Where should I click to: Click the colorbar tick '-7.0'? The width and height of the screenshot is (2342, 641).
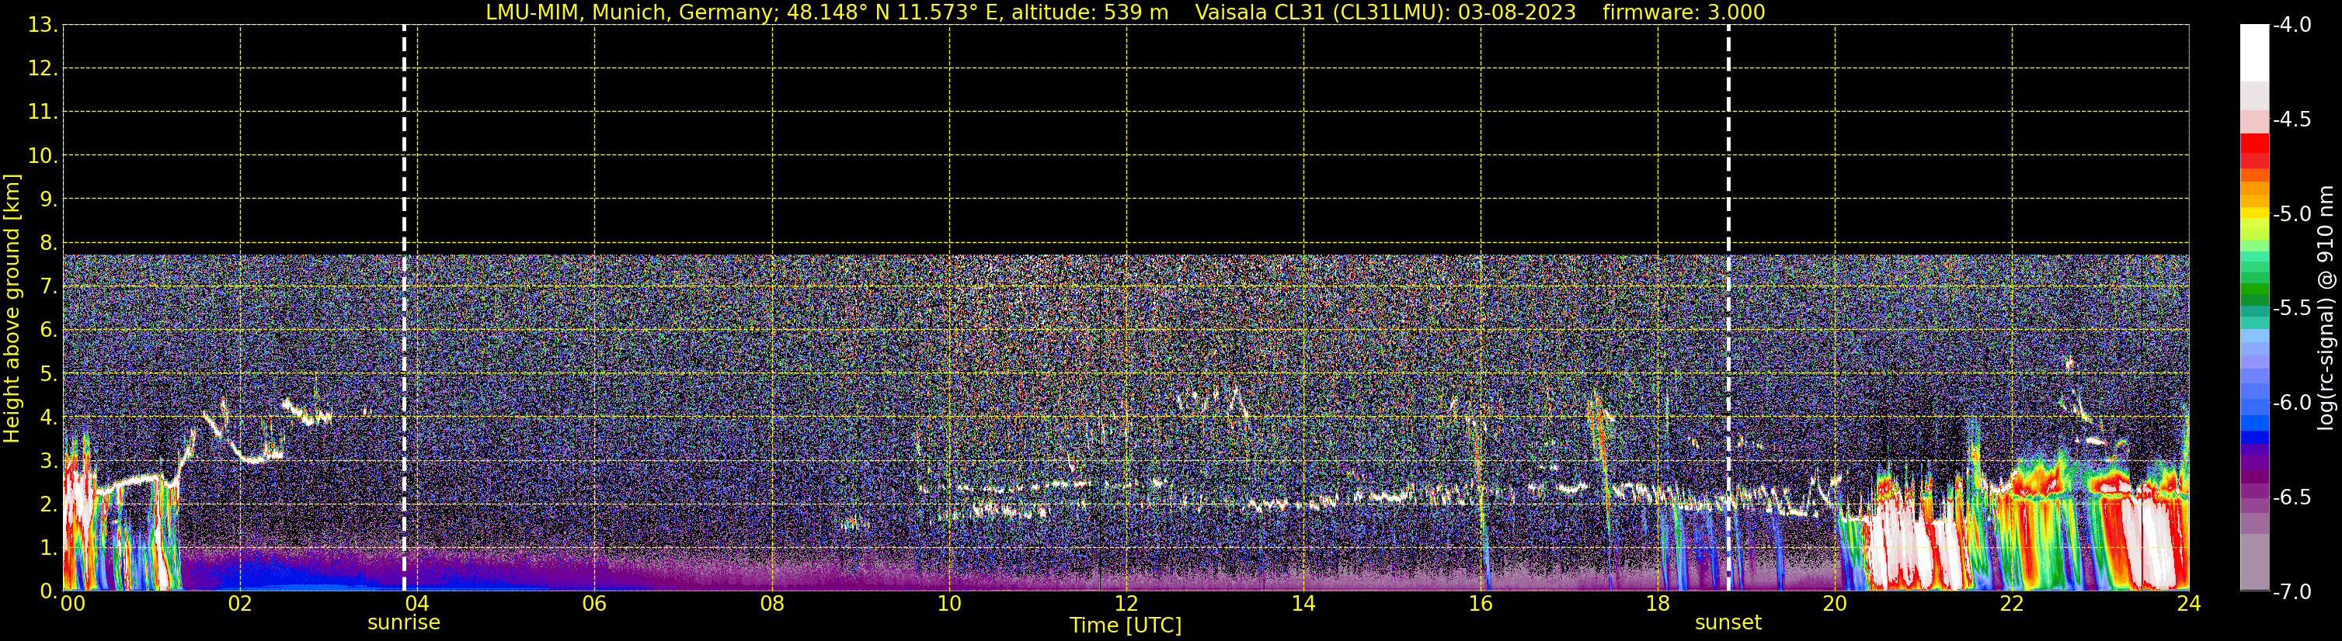[x=2291, y=591]
